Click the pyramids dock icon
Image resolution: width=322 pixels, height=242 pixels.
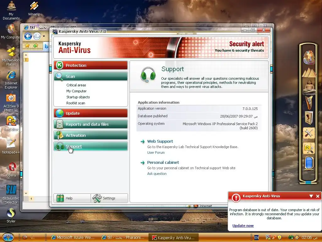309,72
